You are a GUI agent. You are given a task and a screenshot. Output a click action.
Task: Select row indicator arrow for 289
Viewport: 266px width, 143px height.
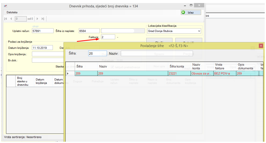pos(68,73)
